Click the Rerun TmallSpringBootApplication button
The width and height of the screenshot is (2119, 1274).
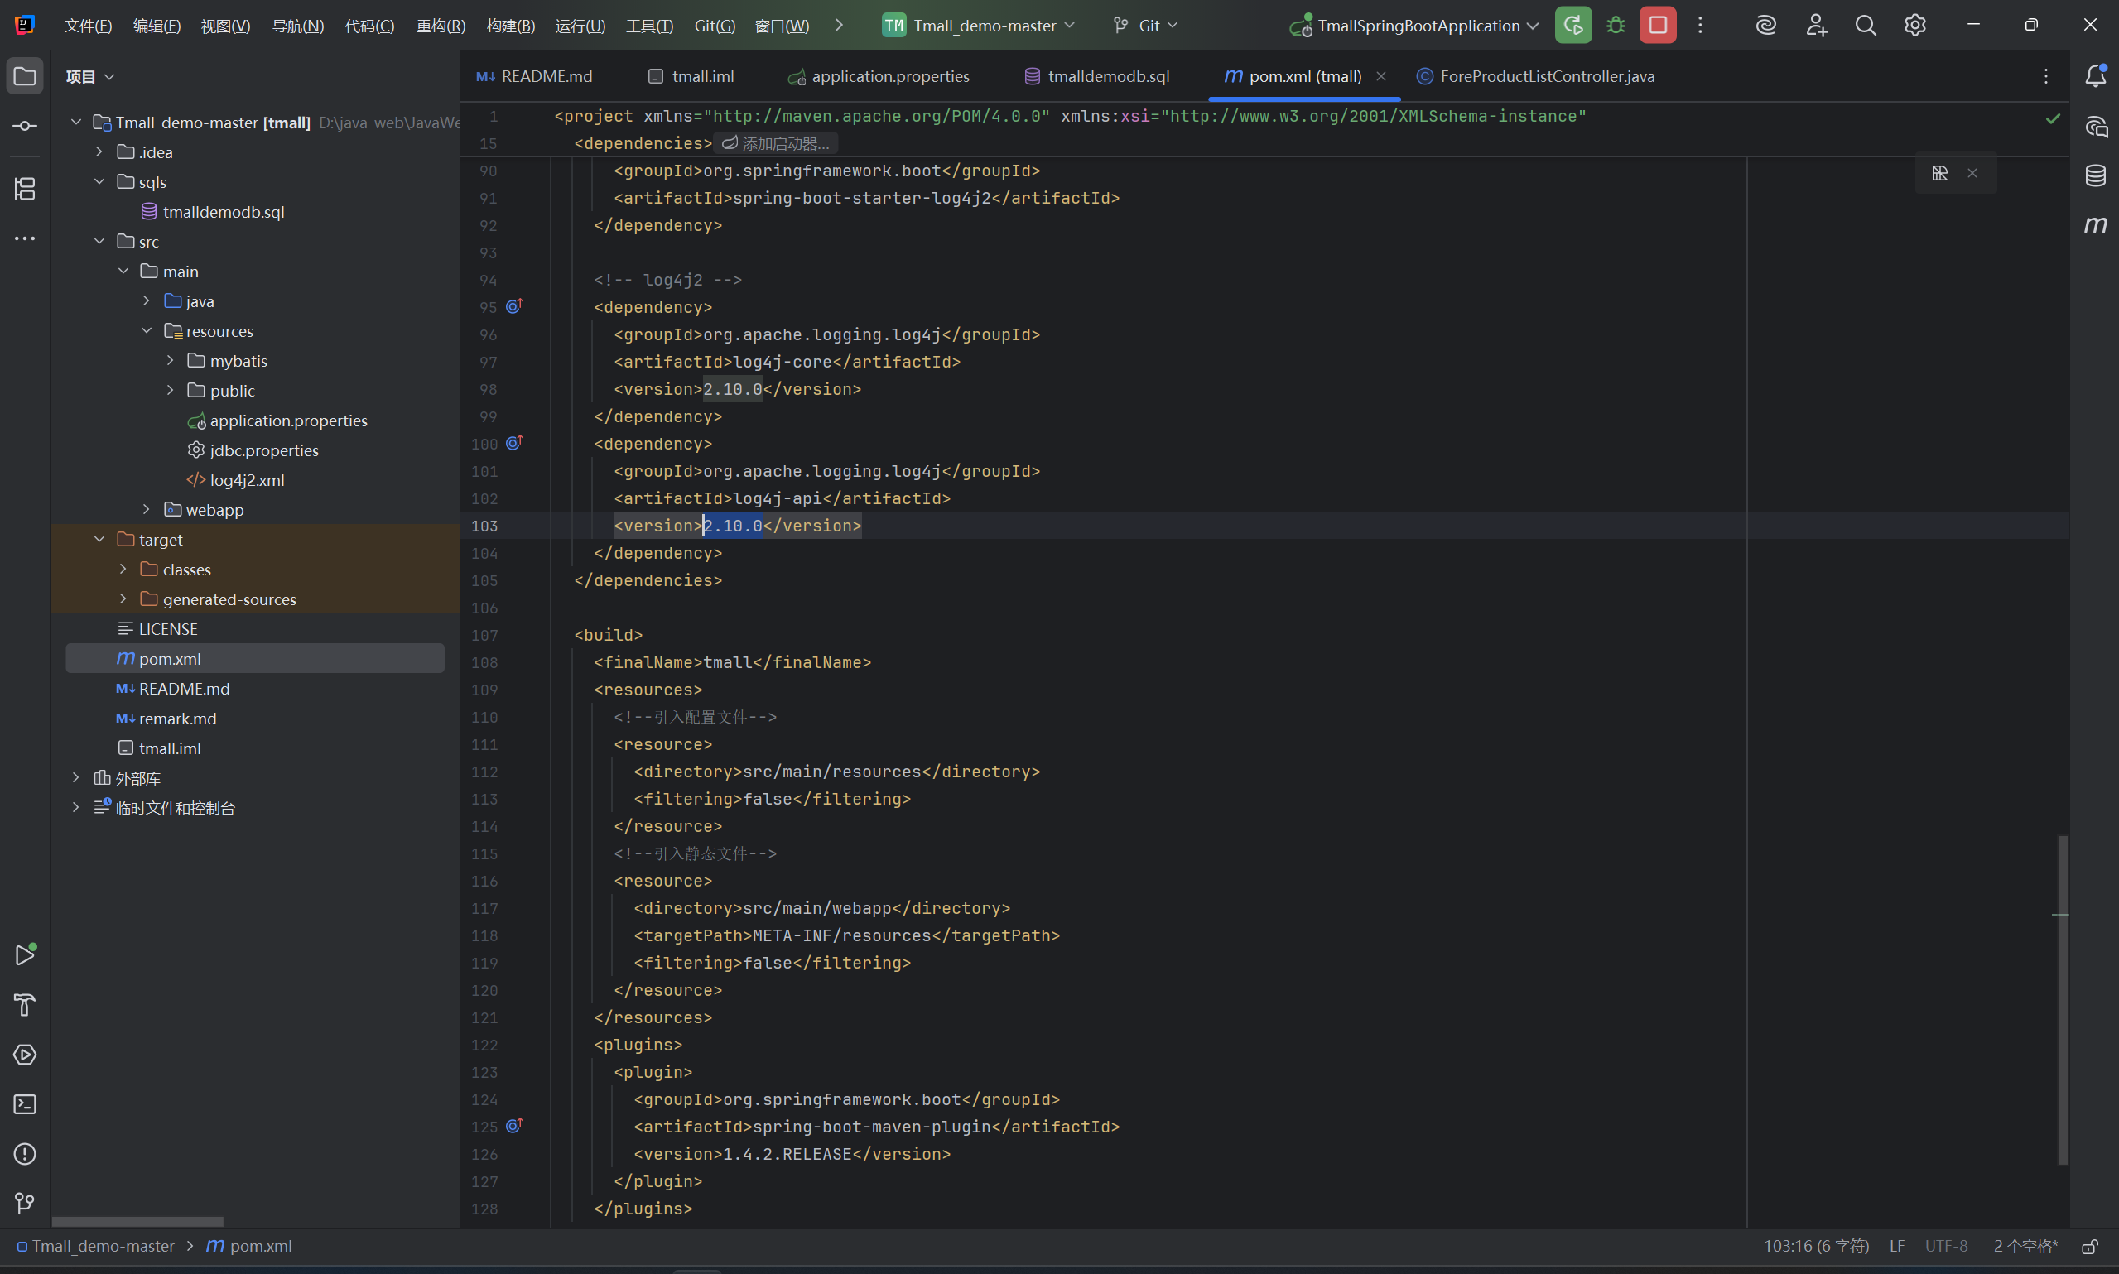click(1573, 25)
